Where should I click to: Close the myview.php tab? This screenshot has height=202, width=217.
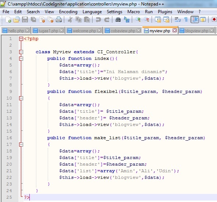(175, 30)
